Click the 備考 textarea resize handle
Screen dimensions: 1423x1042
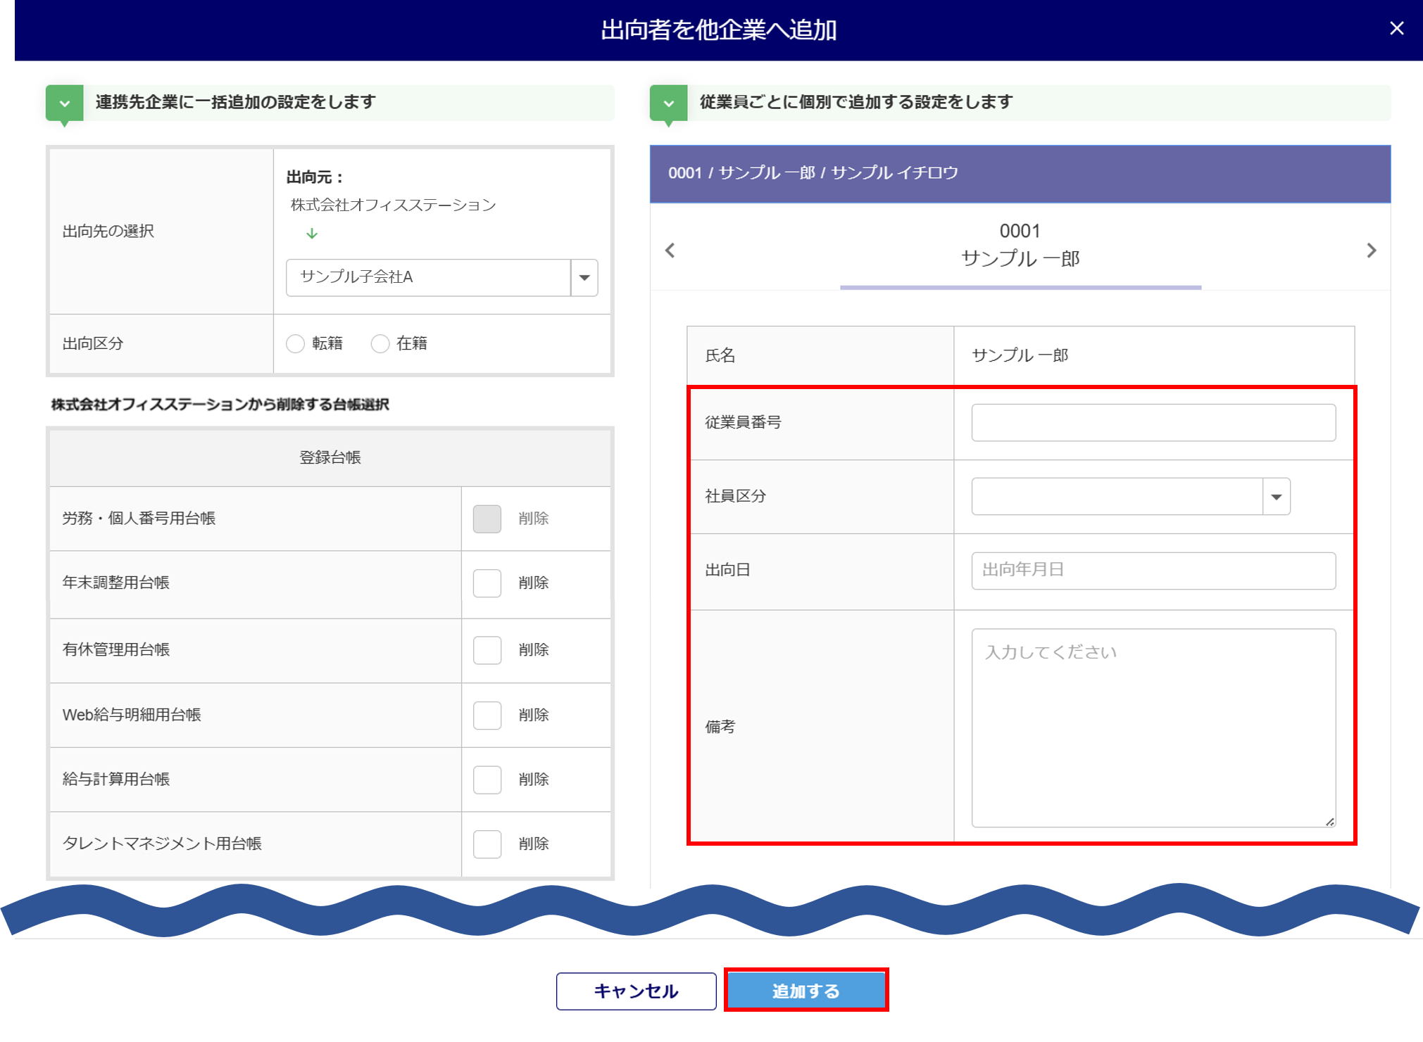1329,821
